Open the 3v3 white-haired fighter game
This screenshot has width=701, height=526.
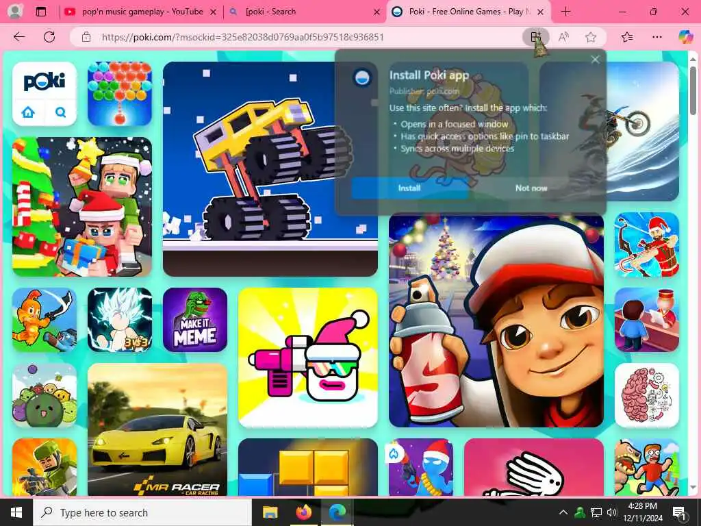pos(120,320)
